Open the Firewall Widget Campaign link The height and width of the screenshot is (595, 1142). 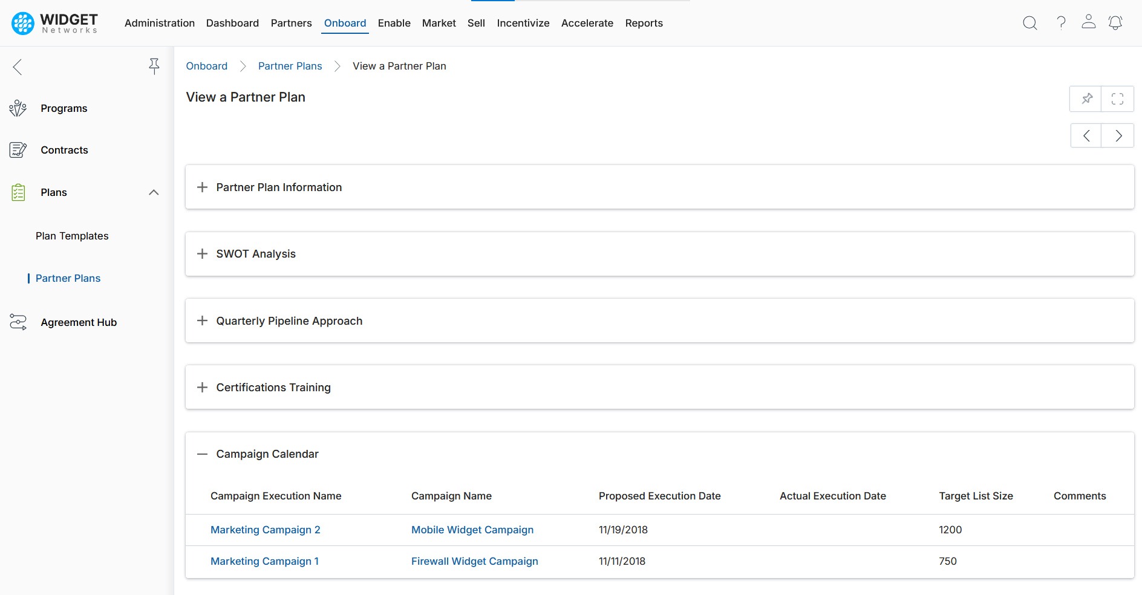tap(474, 561)
